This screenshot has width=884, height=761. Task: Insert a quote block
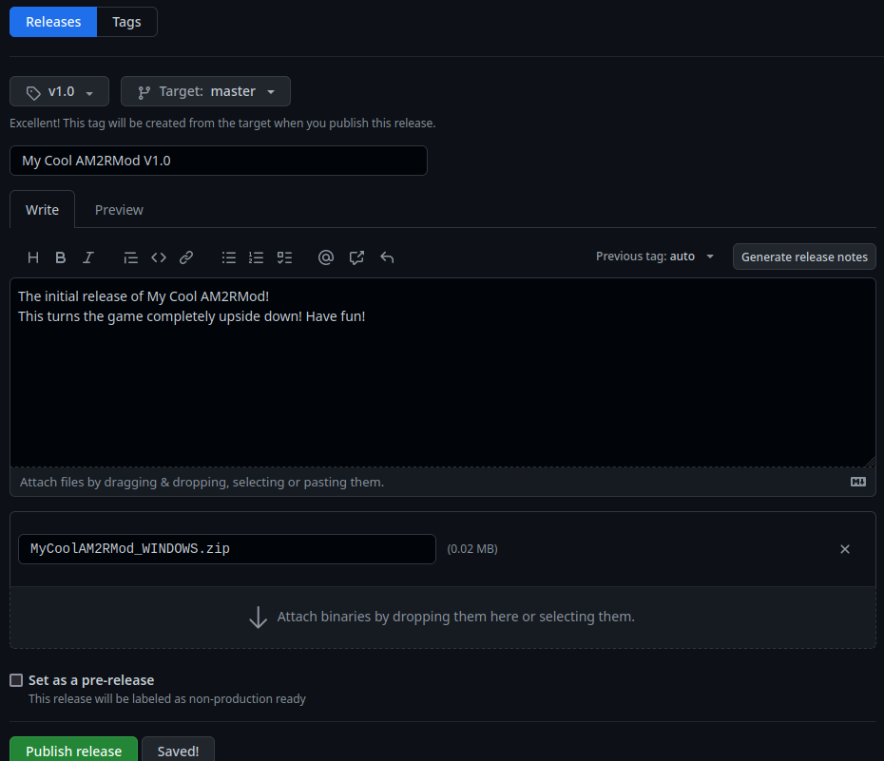pyautogui.click(x=131, y=257)
